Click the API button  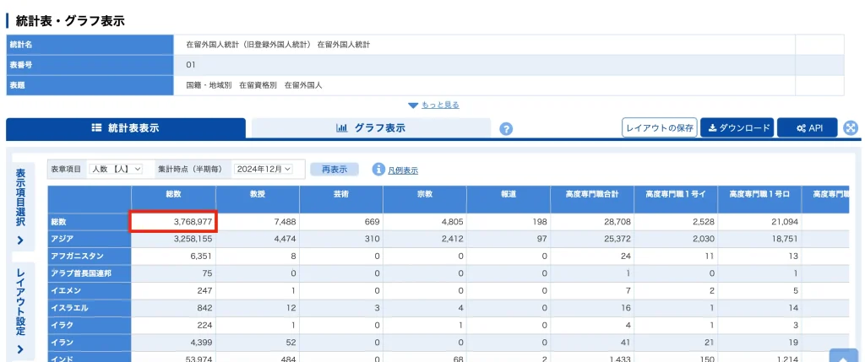coord(808,128)
